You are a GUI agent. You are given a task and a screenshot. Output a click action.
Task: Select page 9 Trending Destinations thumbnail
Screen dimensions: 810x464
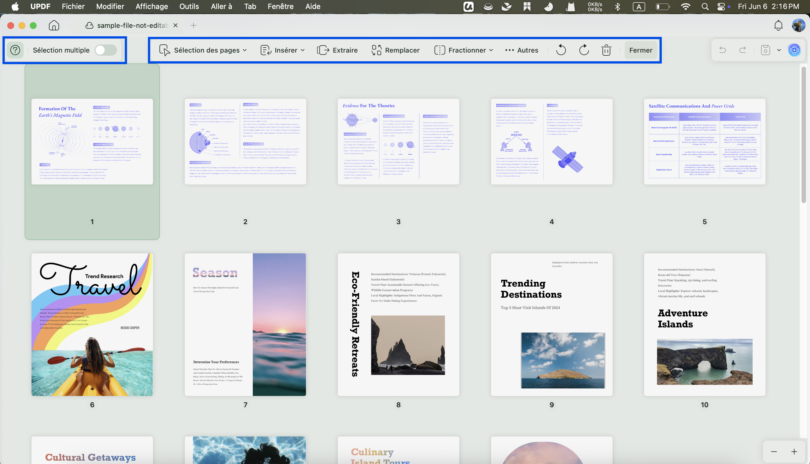pyautogui.click(x=552, y=325)
